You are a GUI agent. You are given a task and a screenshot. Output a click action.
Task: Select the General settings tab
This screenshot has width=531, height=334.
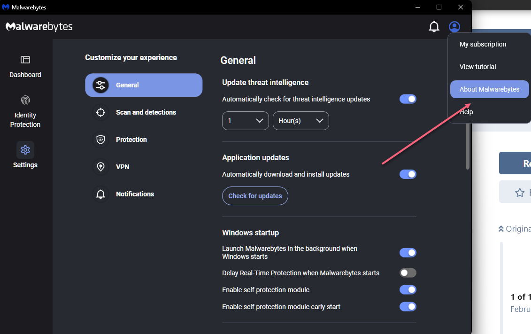click(x=144, y=85)
